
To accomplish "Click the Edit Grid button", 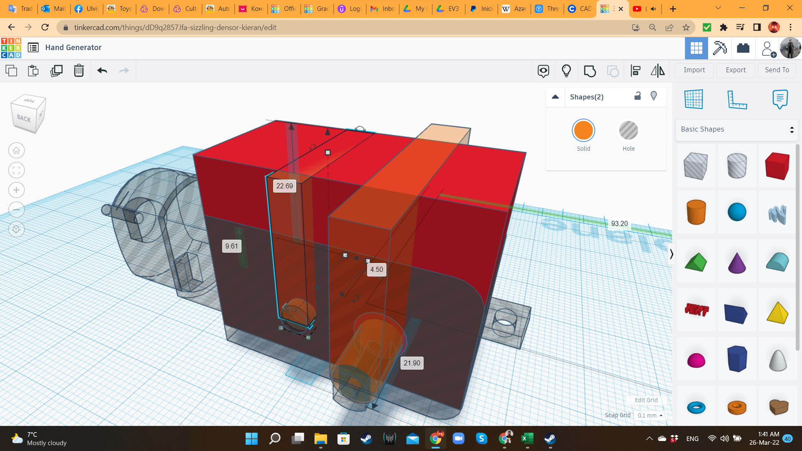I will pyautogui.click(x=646, y=400).
